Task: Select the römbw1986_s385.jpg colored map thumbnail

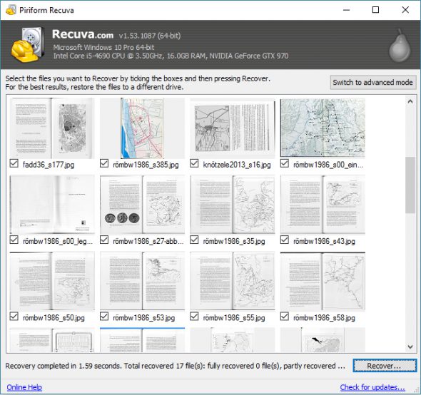Action: coord(142,128)
